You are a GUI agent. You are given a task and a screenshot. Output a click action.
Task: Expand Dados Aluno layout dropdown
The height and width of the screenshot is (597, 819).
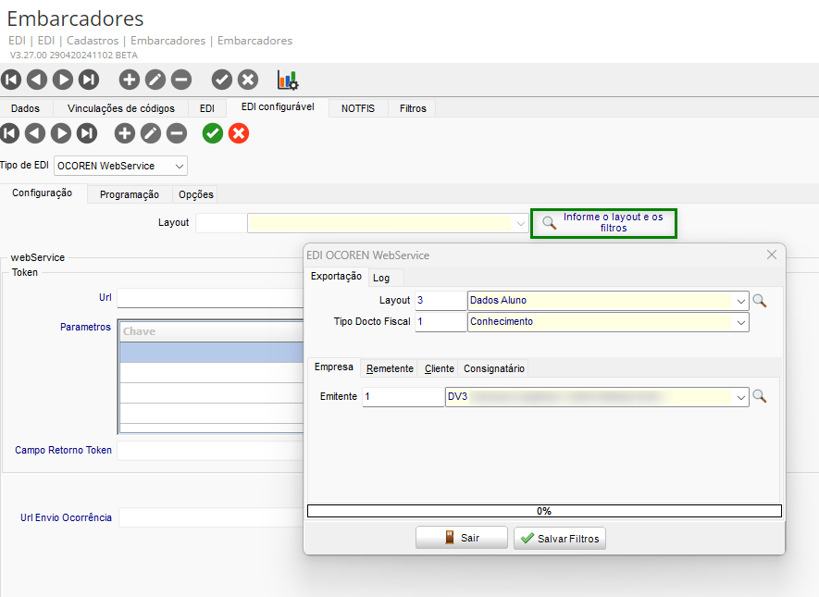coord(740,301)
